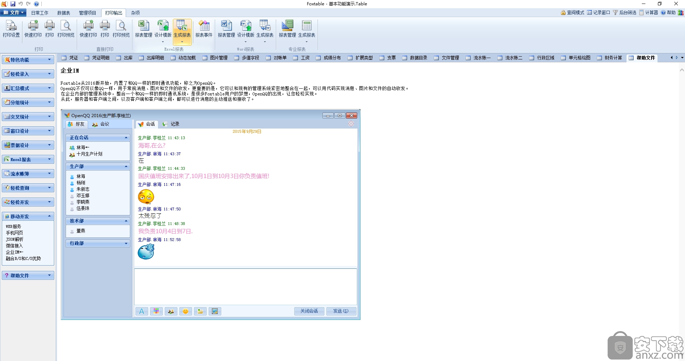Expand the 帮助文件 sidebar panel
This screenshot has height=361, width=685.
point(28,276)
